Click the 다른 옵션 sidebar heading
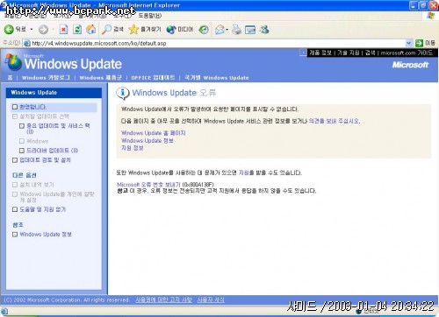The width and height of the screenshot is (439, 317). pos(25,175)
